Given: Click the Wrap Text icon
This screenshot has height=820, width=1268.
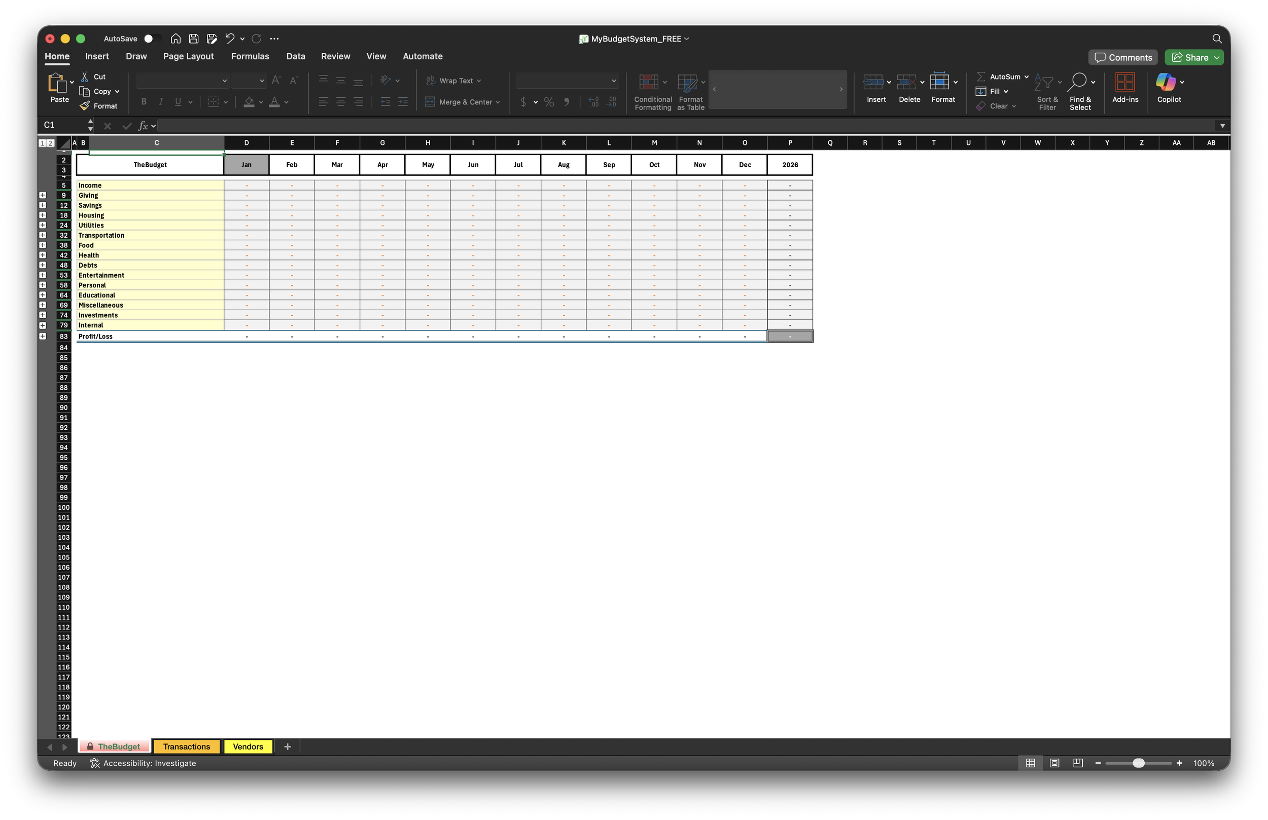Looking at the screenshot, I should [431, 80].
